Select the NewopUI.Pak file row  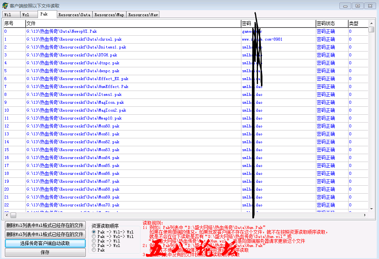[x=62, y=32]
